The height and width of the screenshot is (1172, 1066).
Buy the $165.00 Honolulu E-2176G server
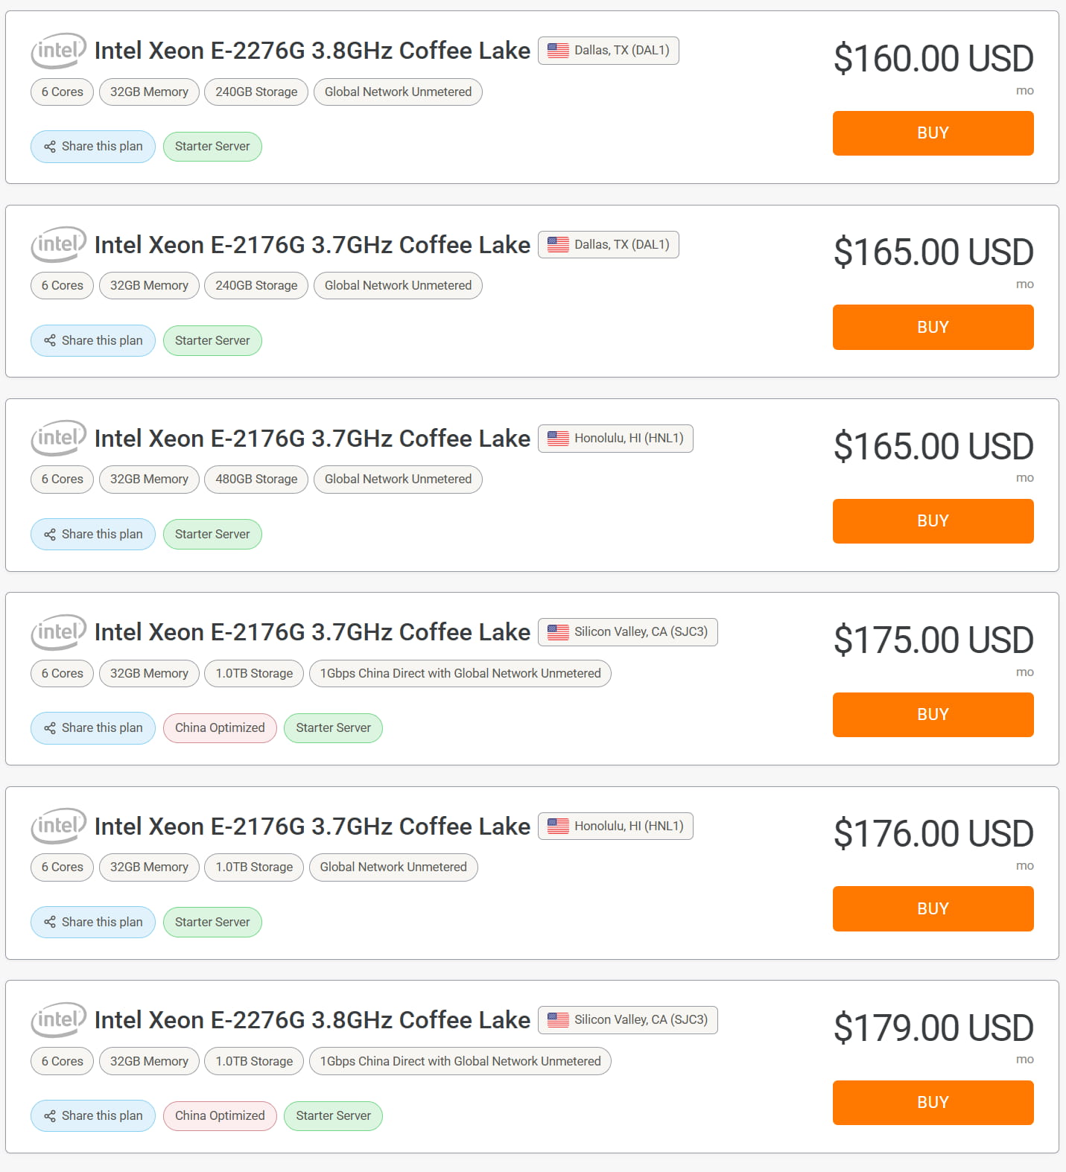933,521
